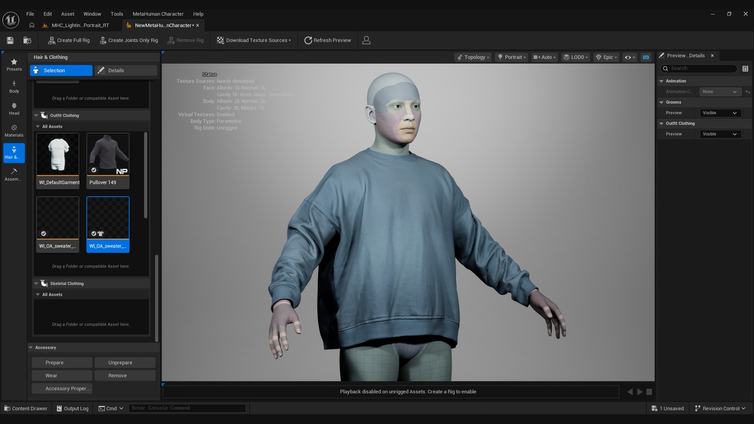The width and height of the screenshot is (754, 424).
Task: Open the Auto camera dropdown
Action: tap(545, 57)
